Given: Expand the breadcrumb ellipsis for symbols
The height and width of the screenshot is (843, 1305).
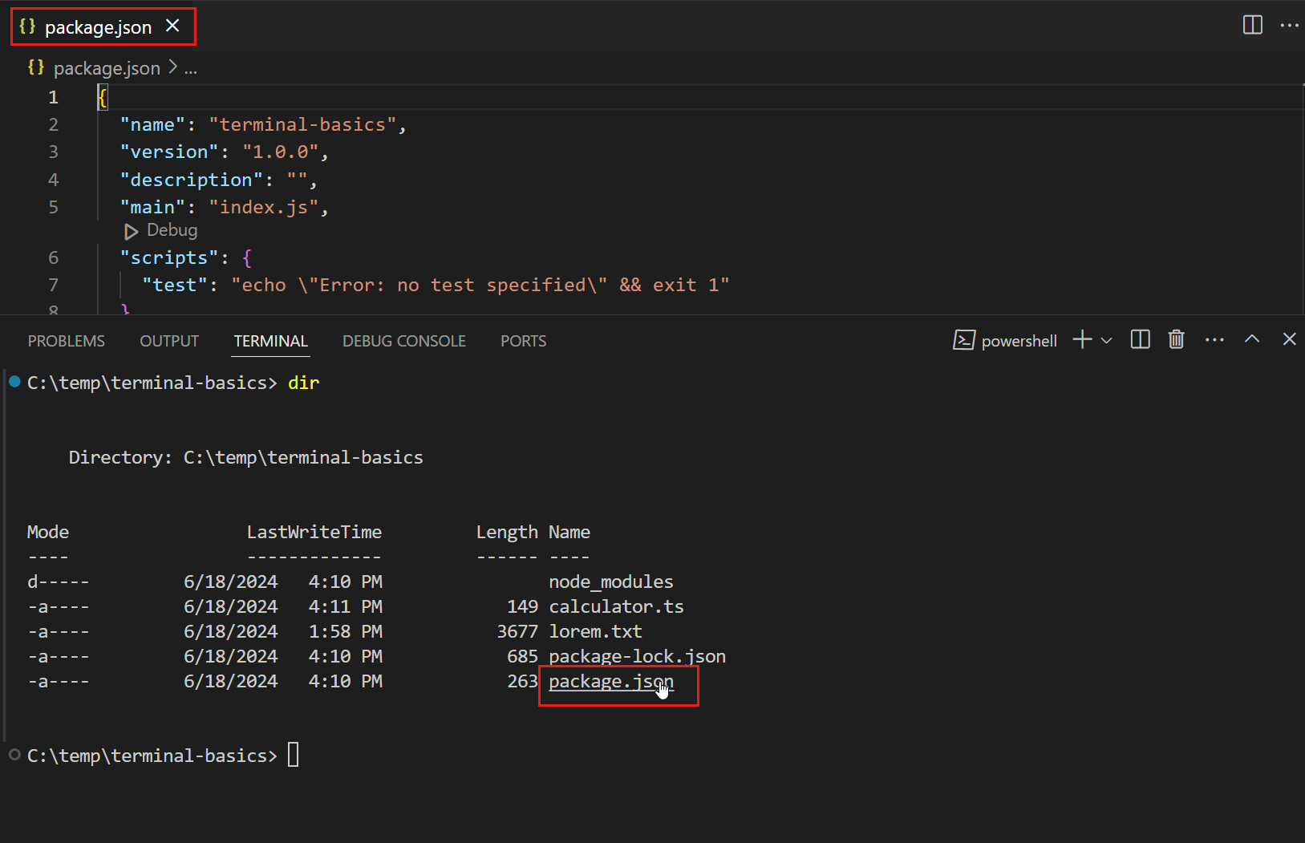Looking at the screenshot, I should coord(191,68).
